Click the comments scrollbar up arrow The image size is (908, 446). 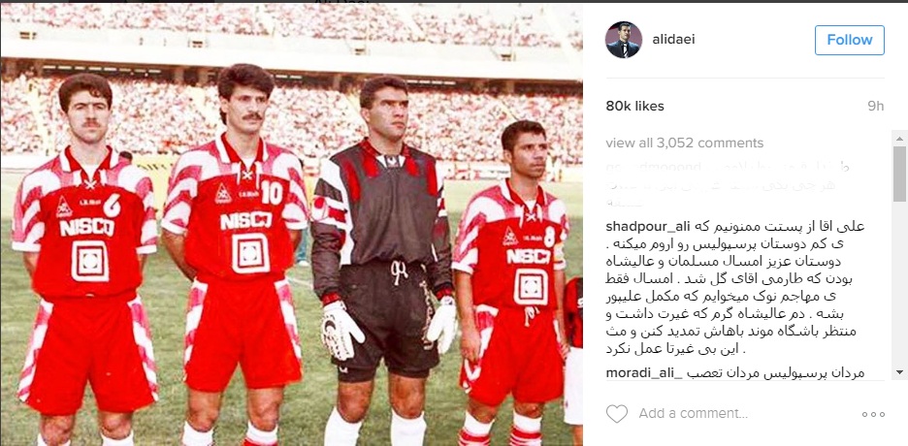[x=899, y=139]
